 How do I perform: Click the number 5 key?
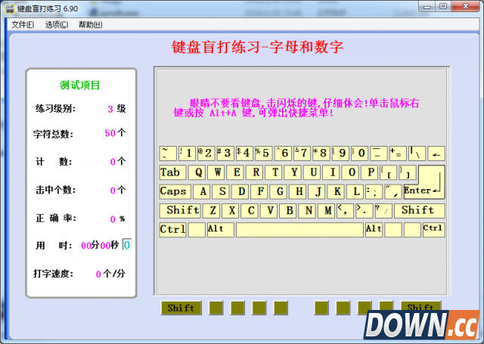(x=264, y=153)
